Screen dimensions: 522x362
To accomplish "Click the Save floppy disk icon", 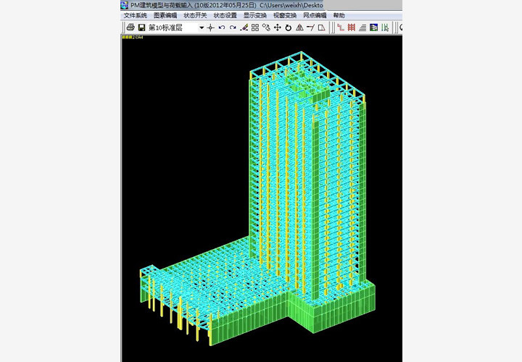I will 141,28.
